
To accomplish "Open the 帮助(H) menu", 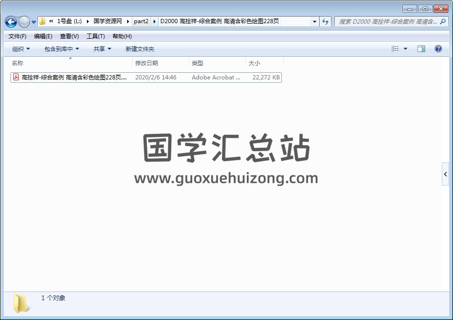I will (x=122, y=36).
